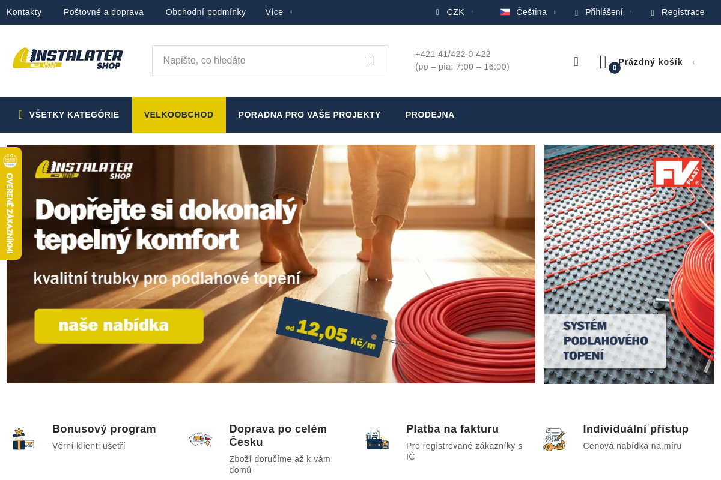
Task: Click the Ověřené zákazníky side badge
Action: point(11,203)
